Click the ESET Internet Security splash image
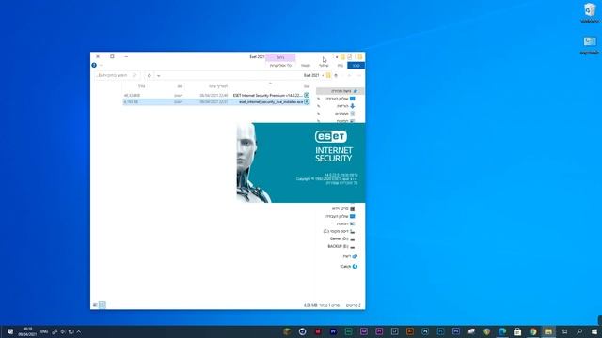 301,162
